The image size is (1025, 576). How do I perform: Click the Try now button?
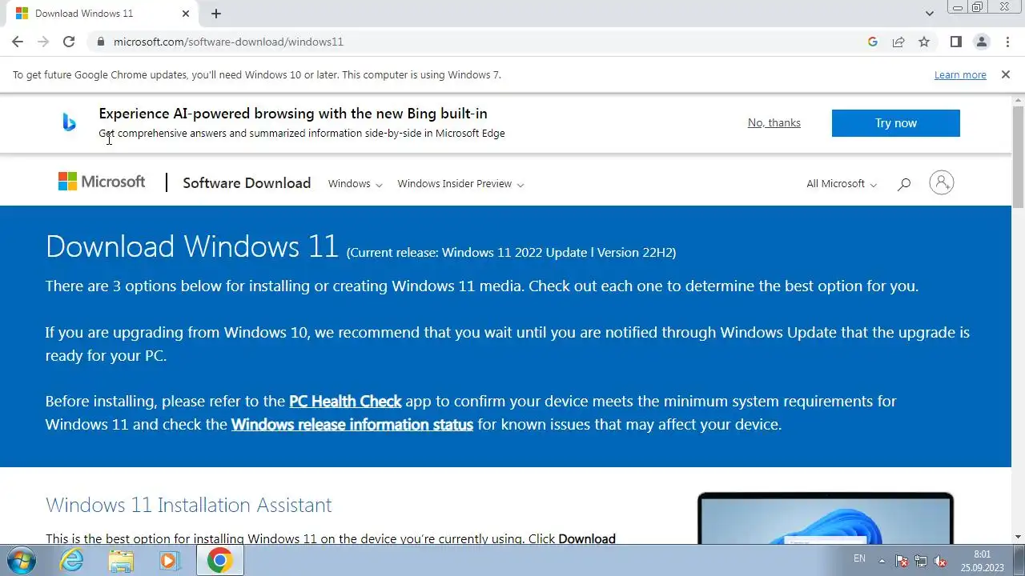pos(895,123)
